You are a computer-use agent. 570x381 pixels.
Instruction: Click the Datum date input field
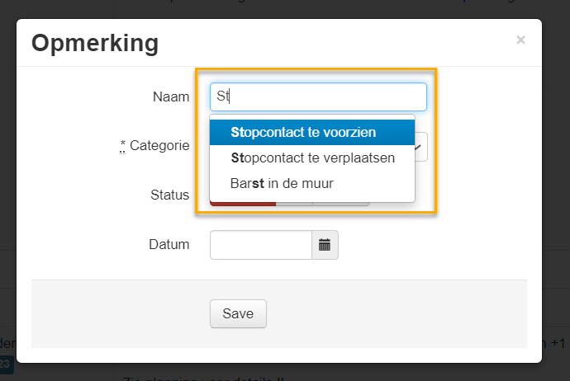[x=261, y=245]
